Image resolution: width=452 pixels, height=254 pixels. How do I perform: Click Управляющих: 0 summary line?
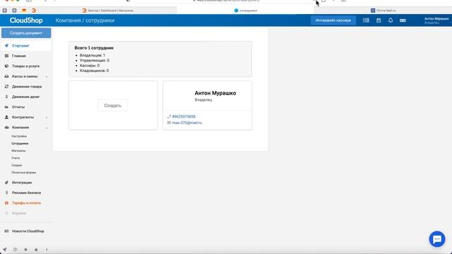pyautogui.click(x=94, y=61)
